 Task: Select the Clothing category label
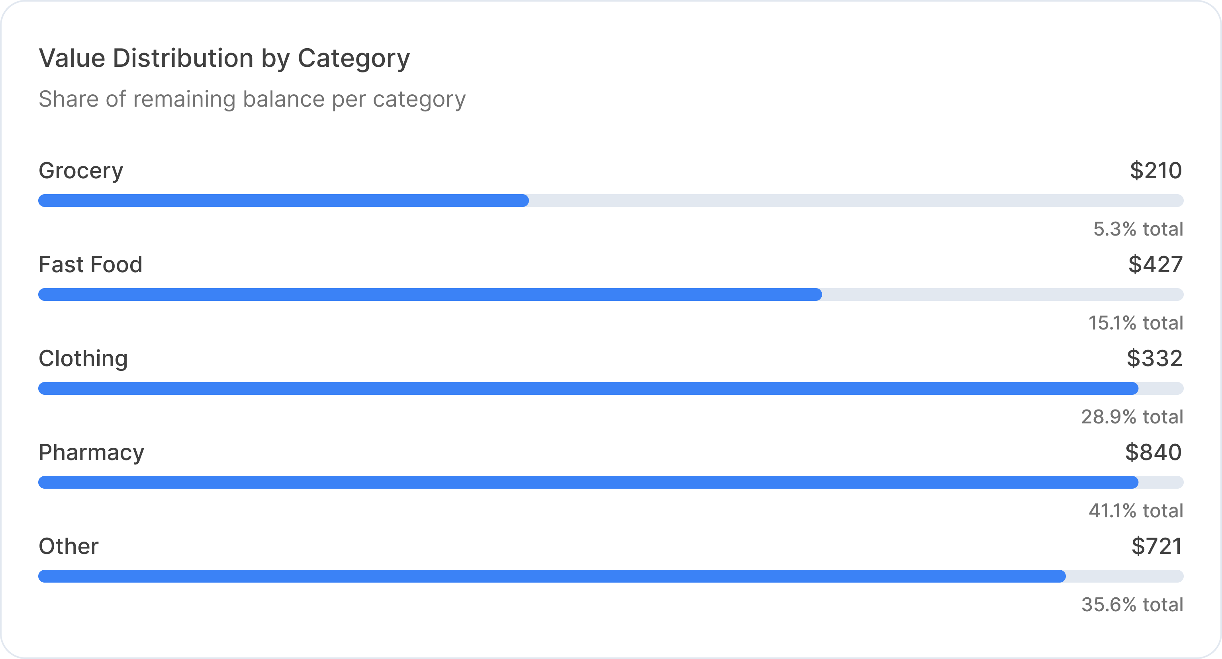[83, 359]
